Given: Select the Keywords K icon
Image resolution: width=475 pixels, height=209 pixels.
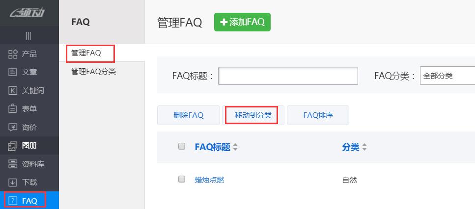Looking at the screenshot, I should (x=13, y=90).
